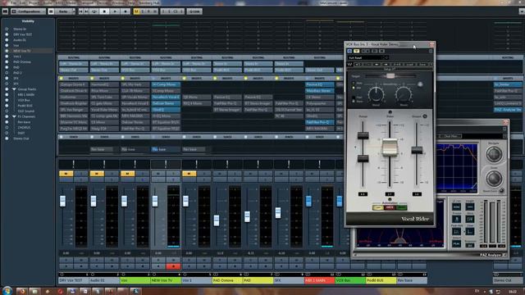The image size is (525, 295).
Task: Click the Q-Link toolbar button
Action: click(x=194, y=11)
